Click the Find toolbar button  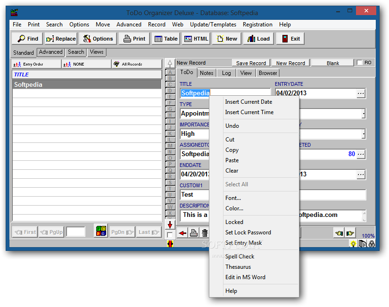pyautogui.click(x=27, y=39)
